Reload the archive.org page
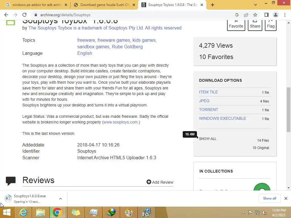The image size is (291, 218). (24, 15)
